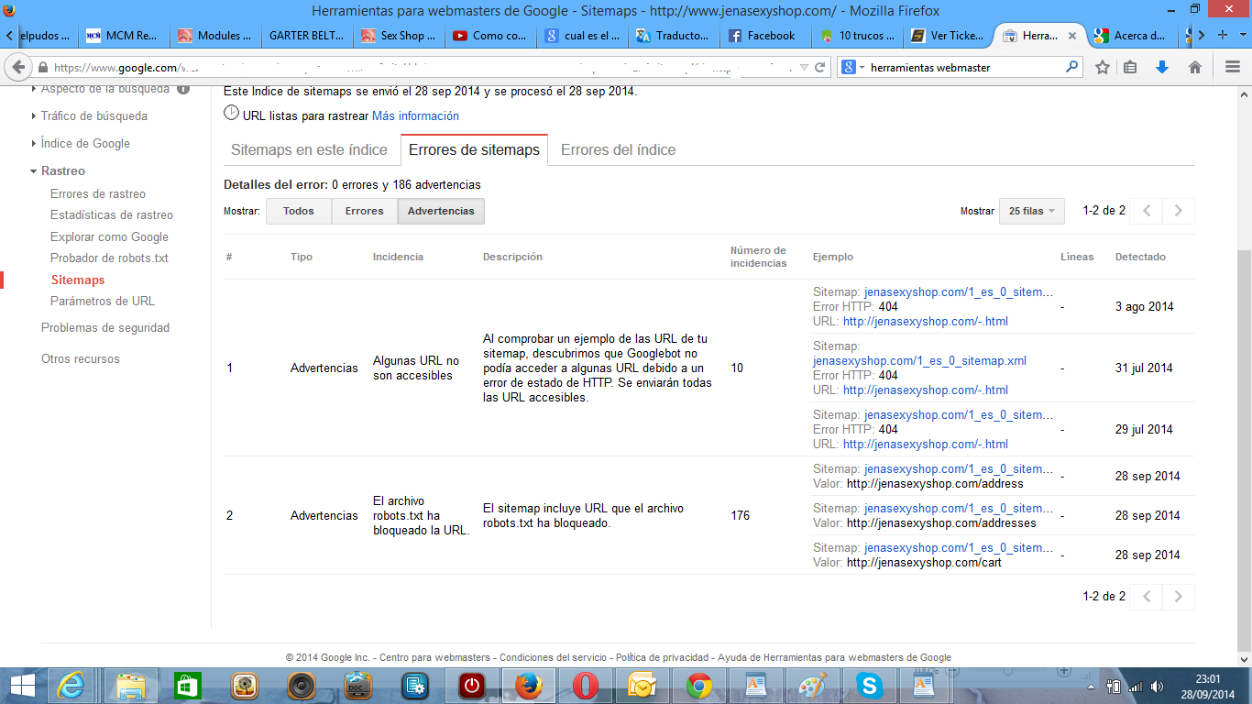Open the Firefox hamburger menu

coord(1232,67)
